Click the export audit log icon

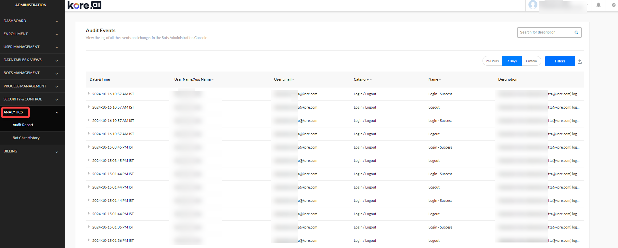[580, 61]
